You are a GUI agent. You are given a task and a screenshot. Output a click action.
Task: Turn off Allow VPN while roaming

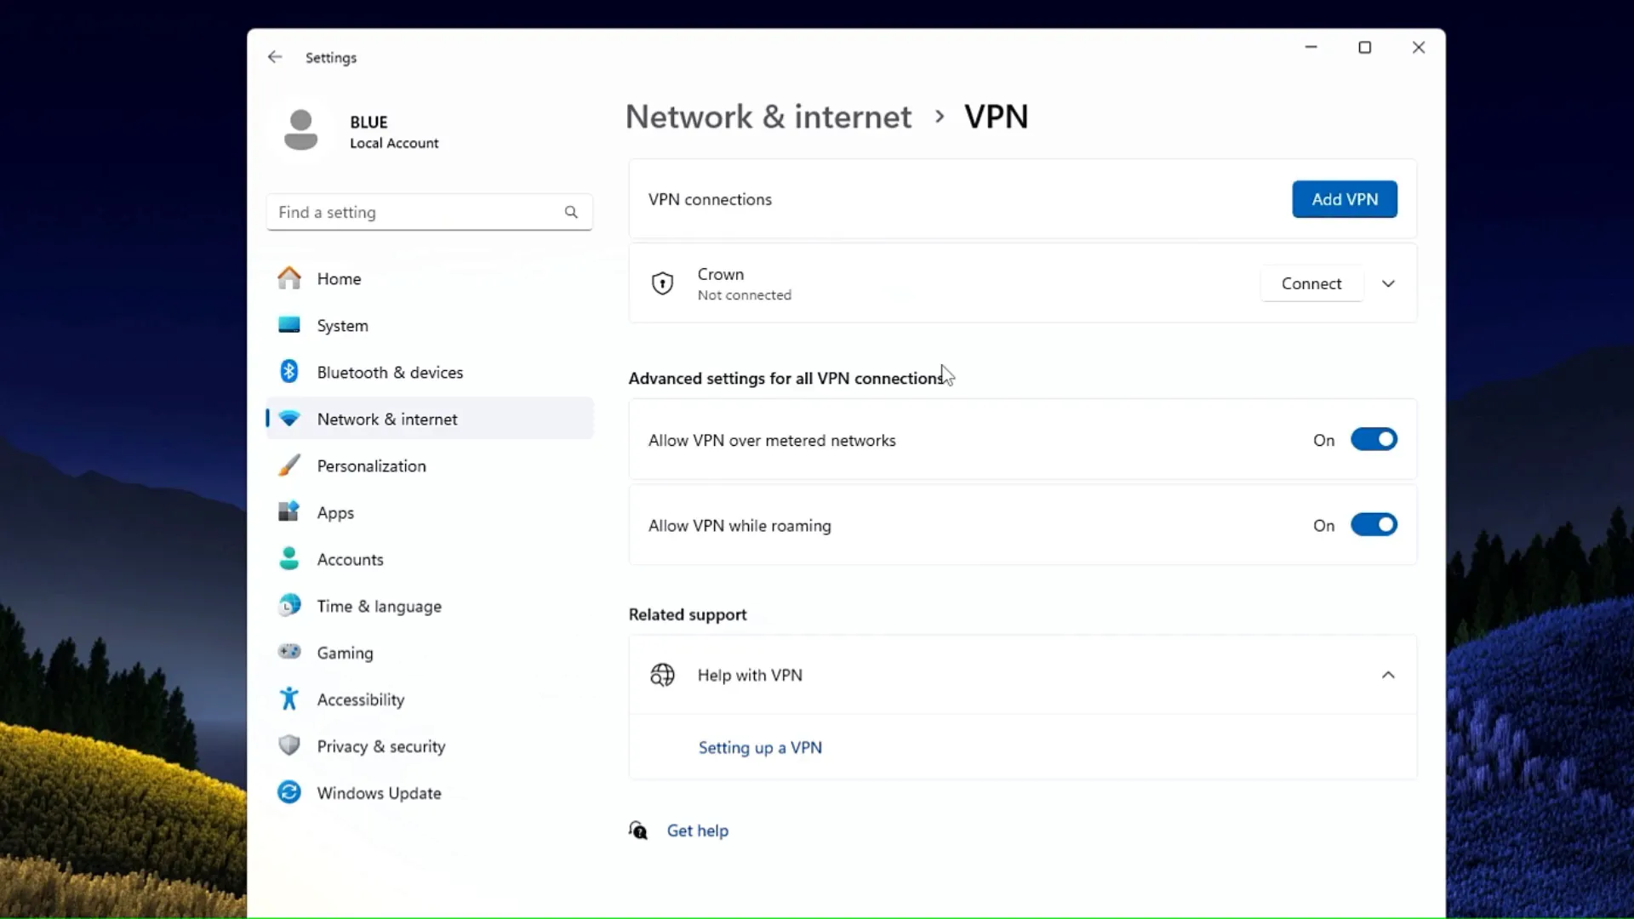[1374, 525]
